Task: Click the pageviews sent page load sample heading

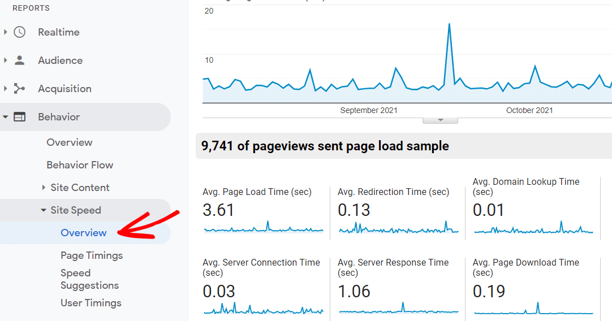Action: pos(325,146)
